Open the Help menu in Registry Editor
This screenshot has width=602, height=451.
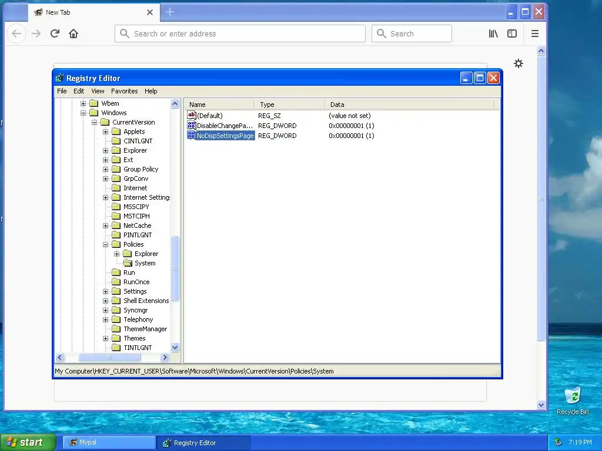[x=151, y=91]
